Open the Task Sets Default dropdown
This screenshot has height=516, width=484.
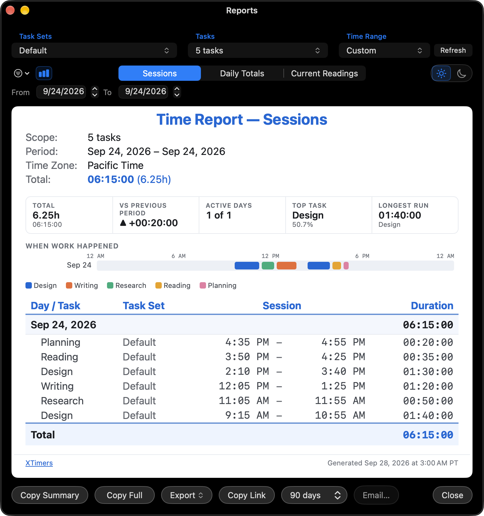[x=94, y=51]
